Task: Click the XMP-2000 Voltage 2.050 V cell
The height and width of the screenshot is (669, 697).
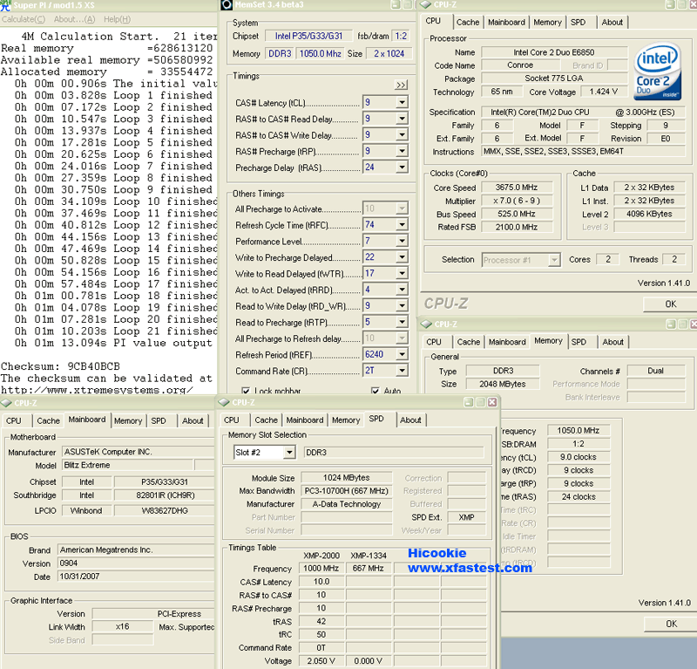Action: [x=321, y=661]
